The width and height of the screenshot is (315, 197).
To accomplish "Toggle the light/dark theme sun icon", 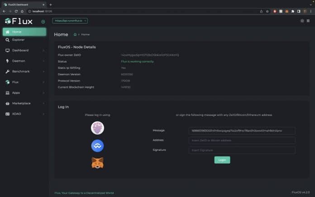I will click(302, 21).
